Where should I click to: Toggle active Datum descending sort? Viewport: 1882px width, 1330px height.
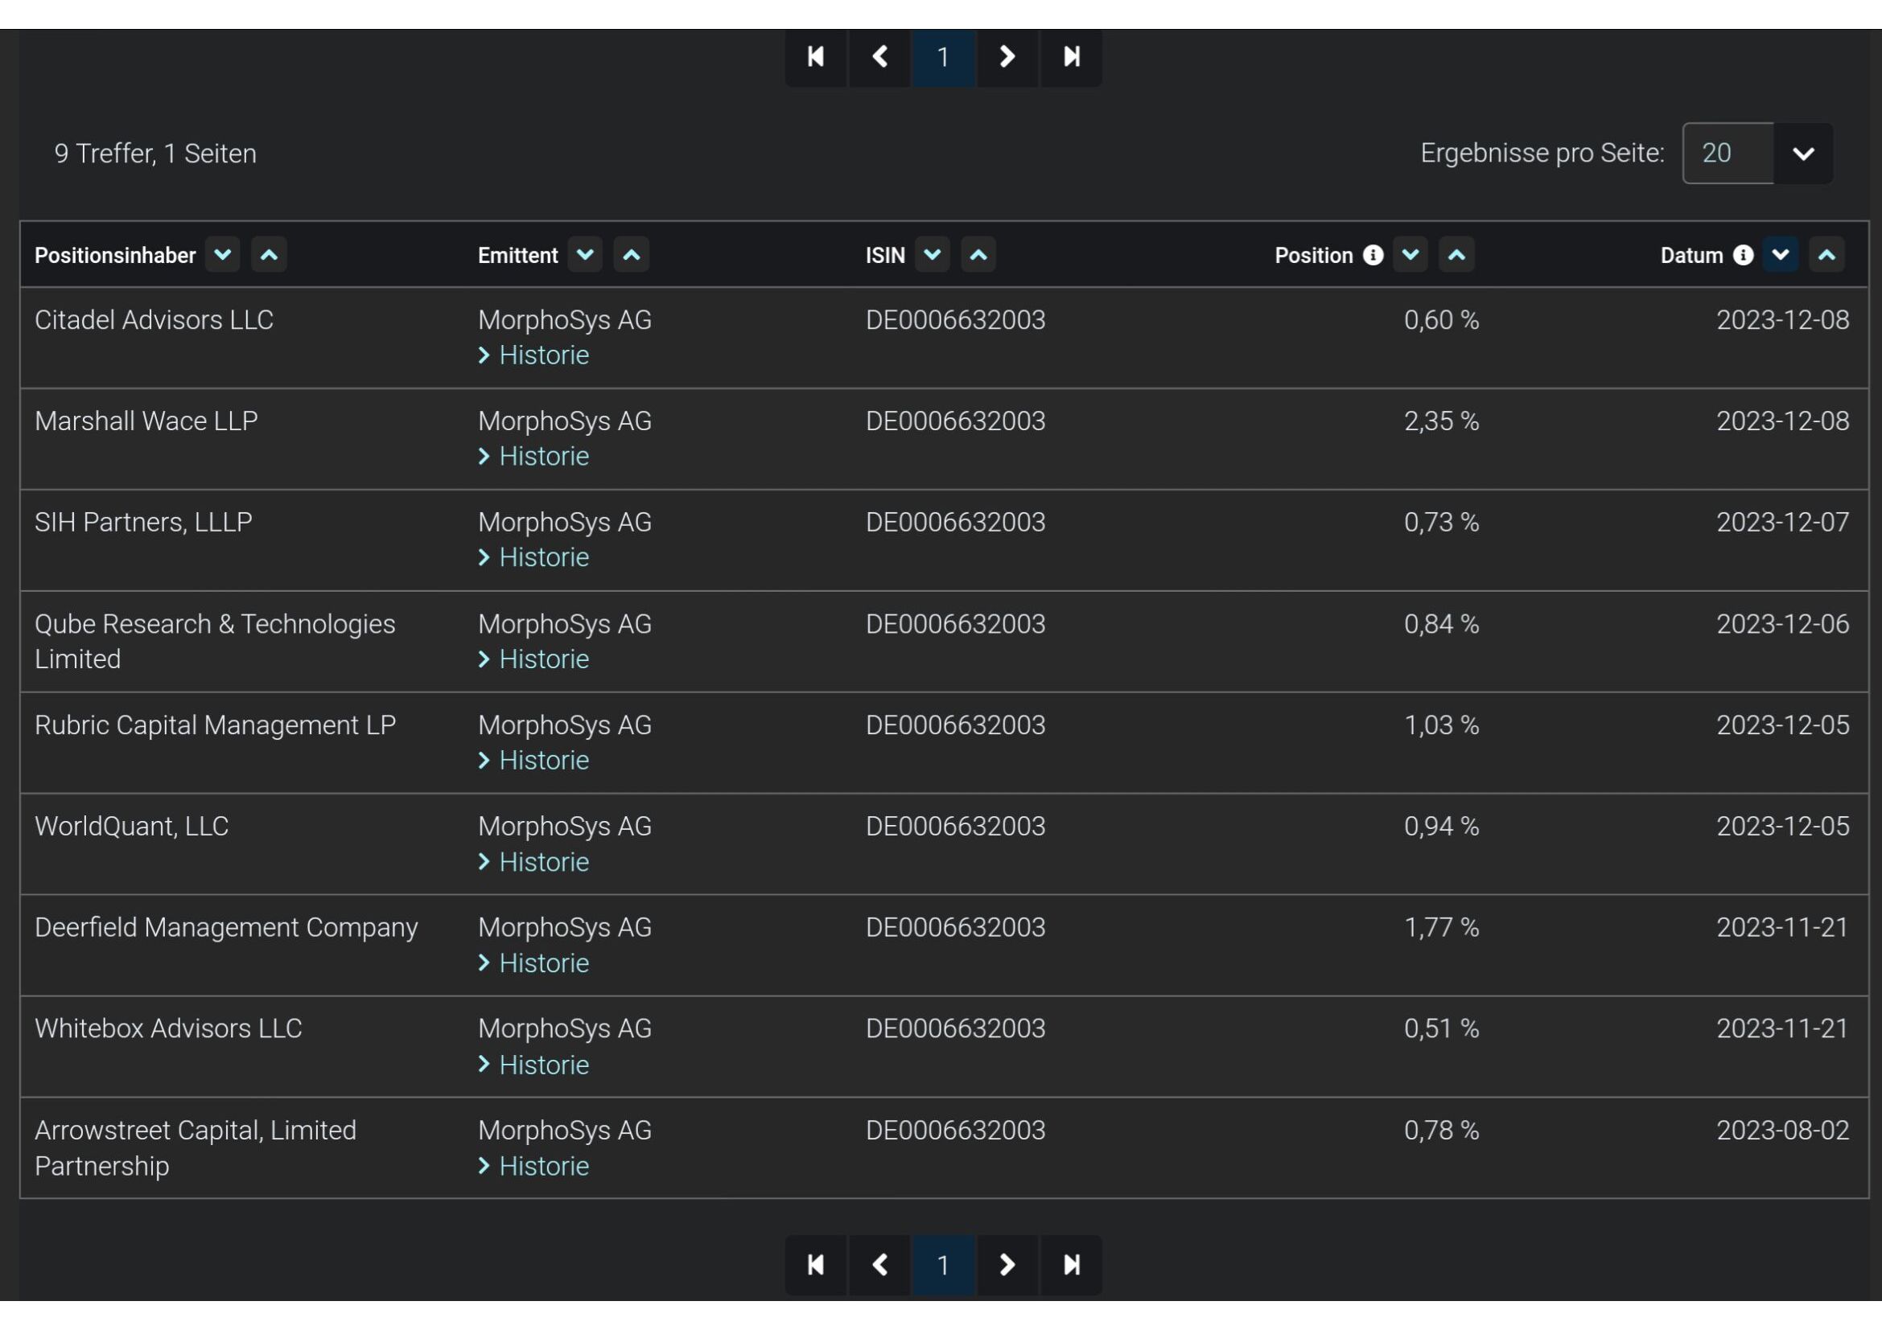[1781, 255]
